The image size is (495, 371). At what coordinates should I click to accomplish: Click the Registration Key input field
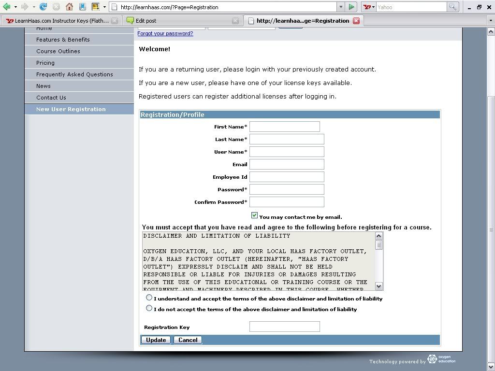[284, 327]
